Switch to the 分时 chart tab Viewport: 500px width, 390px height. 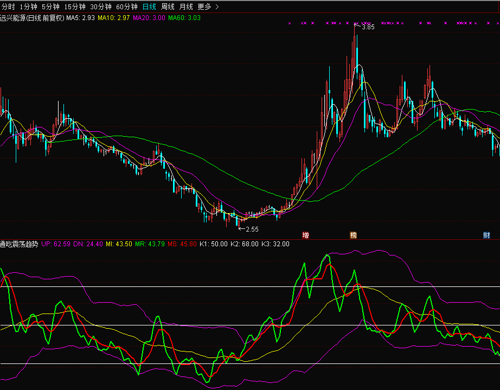8,7
